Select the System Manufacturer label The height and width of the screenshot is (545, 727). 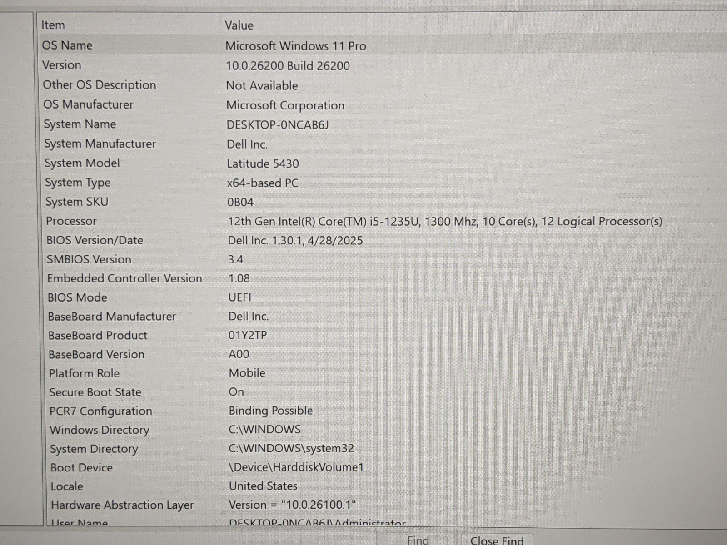coord(100,144)
